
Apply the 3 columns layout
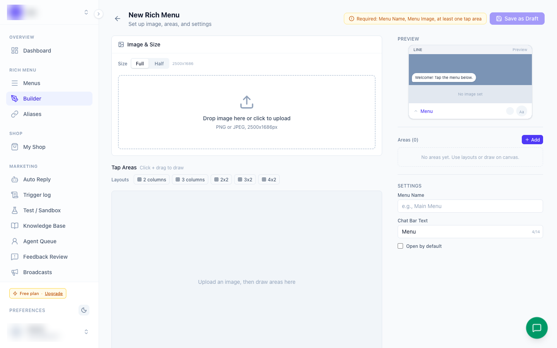tap(190, 179)
